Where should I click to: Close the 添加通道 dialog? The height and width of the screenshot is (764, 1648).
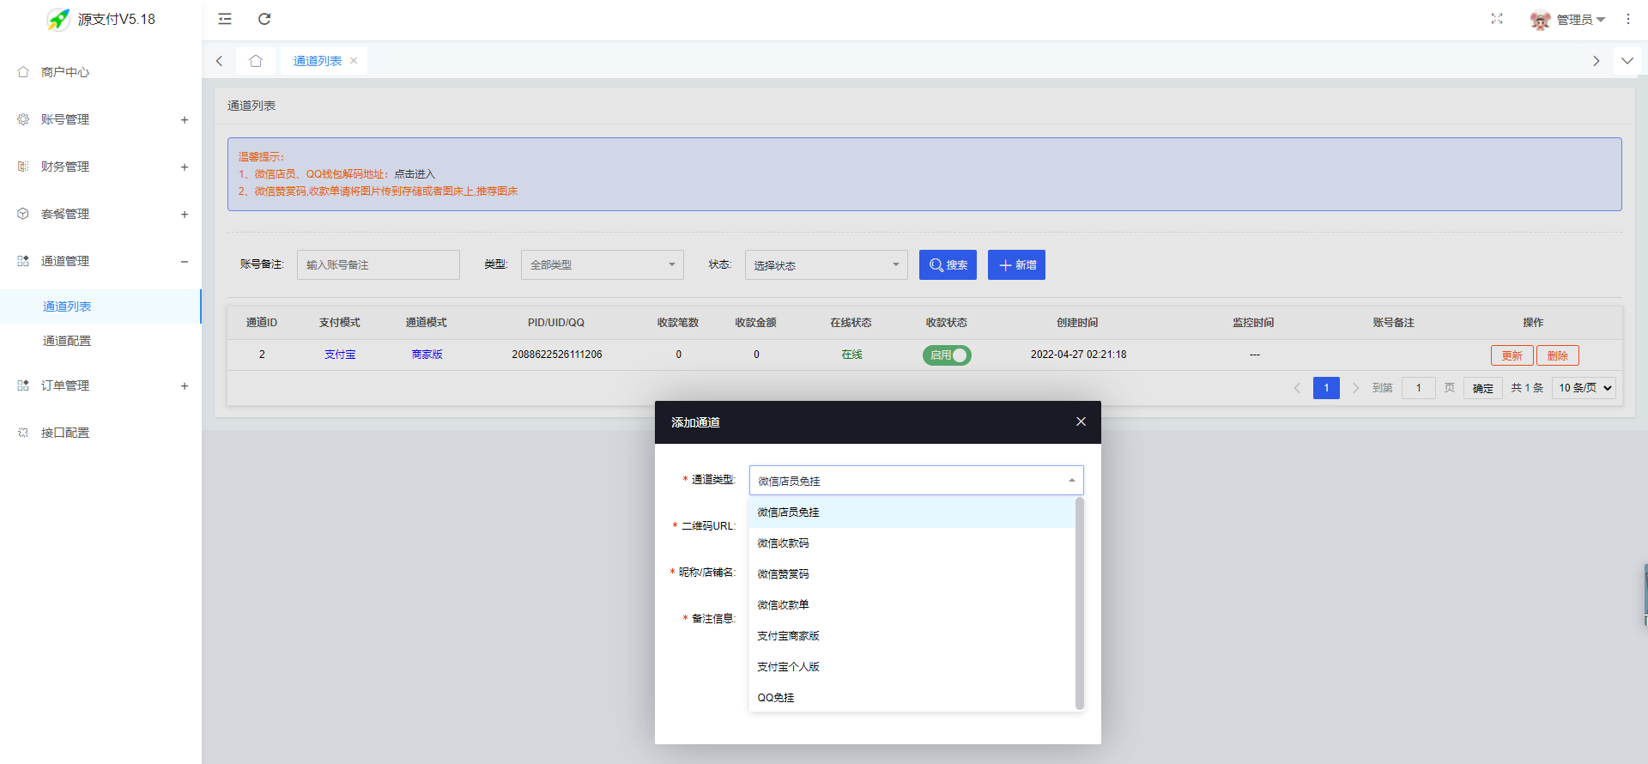(x=1081, y=421)
